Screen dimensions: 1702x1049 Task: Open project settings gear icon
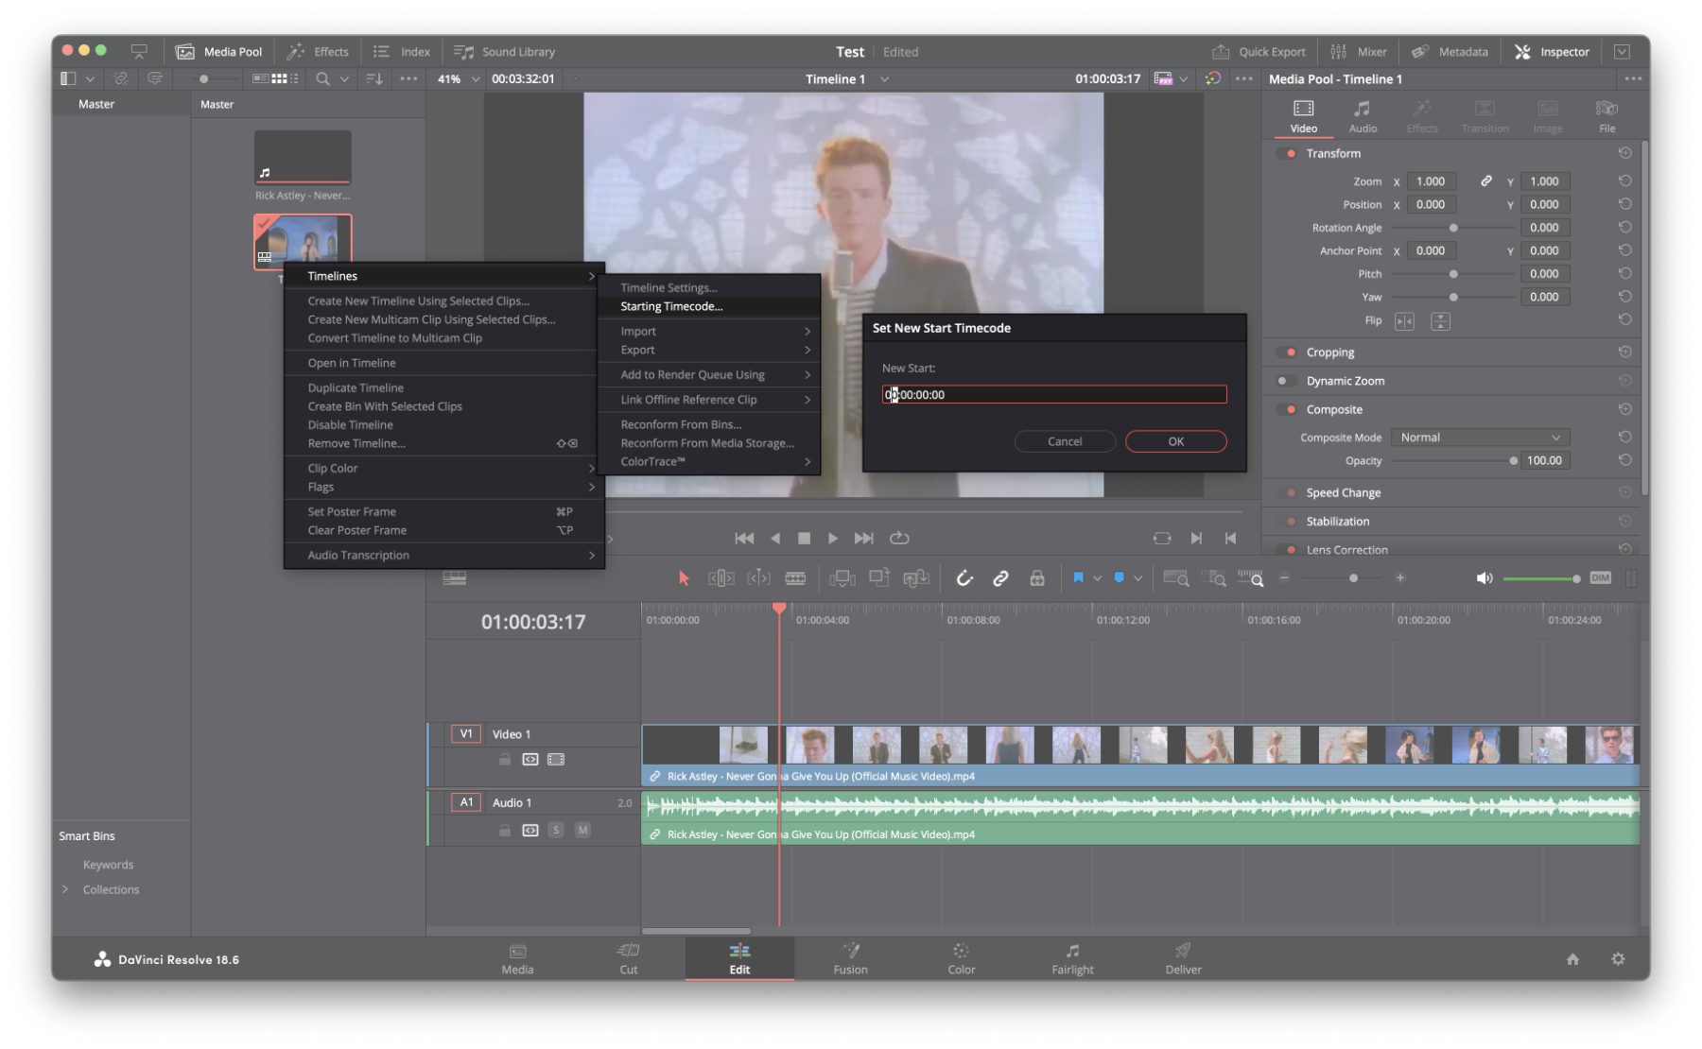[x=1618, y=959]
